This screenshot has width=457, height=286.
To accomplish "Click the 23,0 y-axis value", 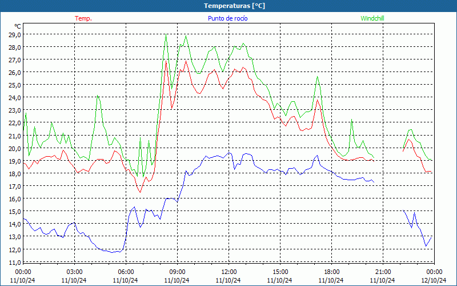I will point(15,110).
